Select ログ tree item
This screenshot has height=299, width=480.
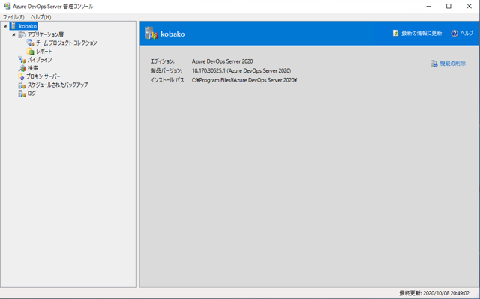[x=31, y=94]
